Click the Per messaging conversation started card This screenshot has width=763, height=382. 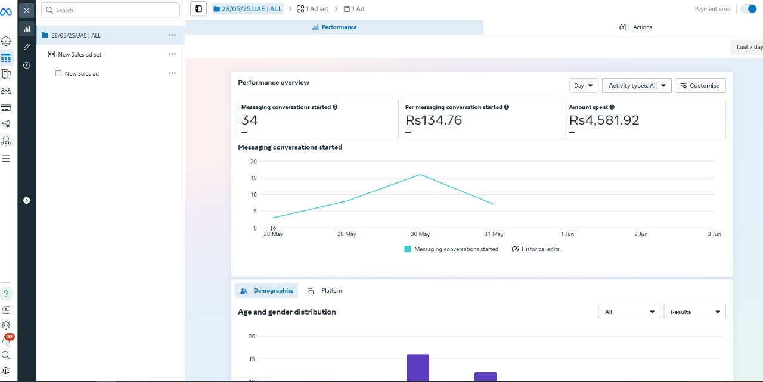coord(482,119)
